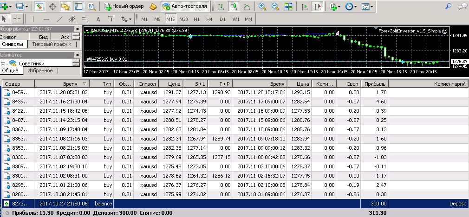Switch to Тиковый график tab
The image size is (469, 217).
(x=52, y=45)
